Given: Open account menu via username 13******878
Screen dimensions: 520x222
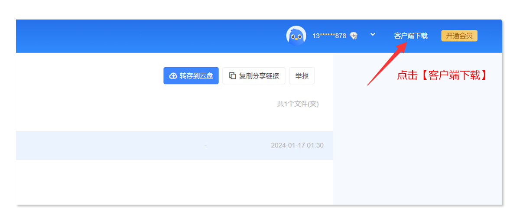Looking at the screenshot, I should click(x=329, y=36).
